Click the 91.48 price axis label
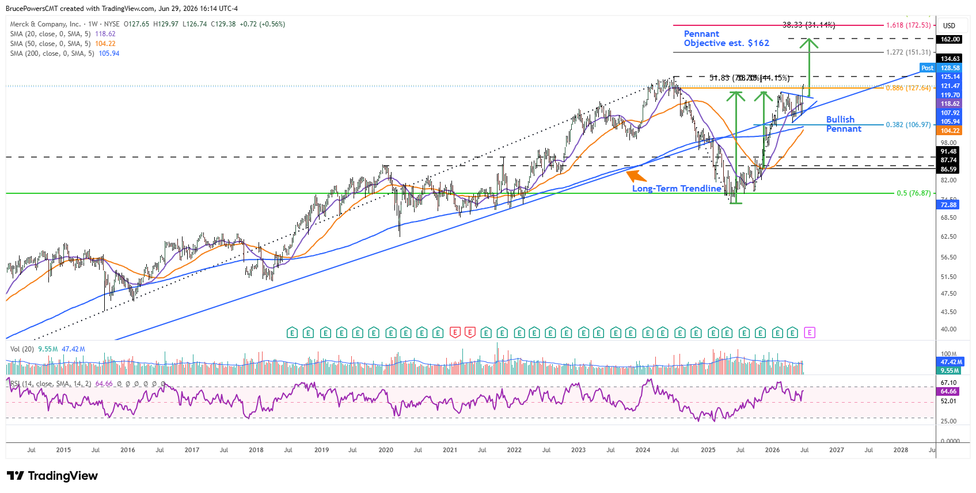 point(949,152)
